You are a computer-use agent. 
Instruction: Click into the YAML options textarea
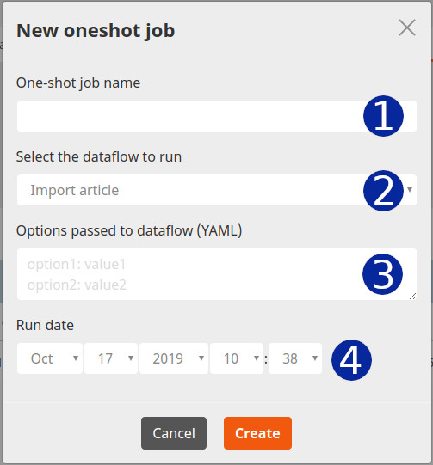pos(217,274)
